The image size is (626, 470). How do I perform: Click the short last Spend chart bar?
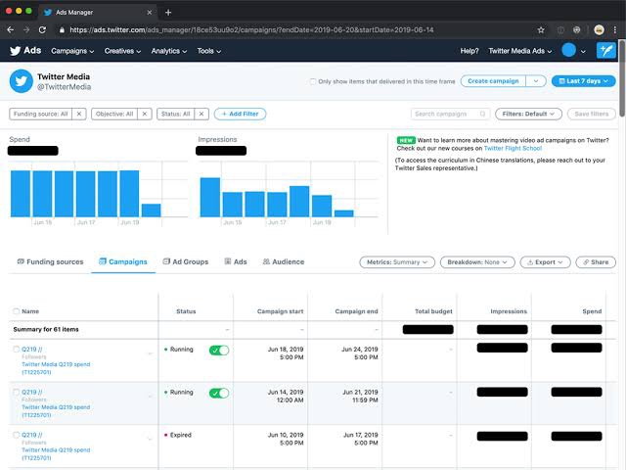(x=152, y=211)
